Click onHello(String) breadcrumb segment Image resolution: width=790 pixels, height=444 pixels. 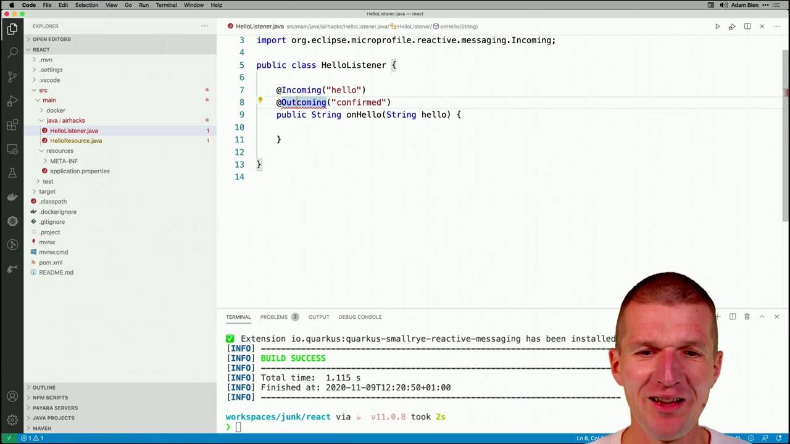click(x=455, y=27)
